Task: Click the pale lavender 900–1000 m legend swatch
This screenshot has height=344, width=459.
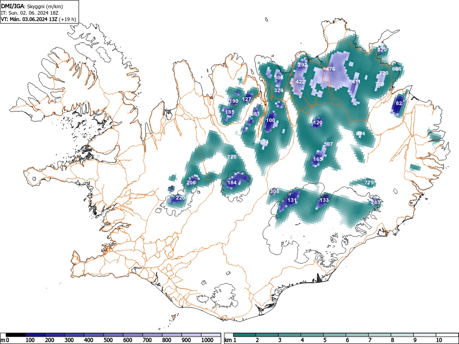Action: click(191, 335)
